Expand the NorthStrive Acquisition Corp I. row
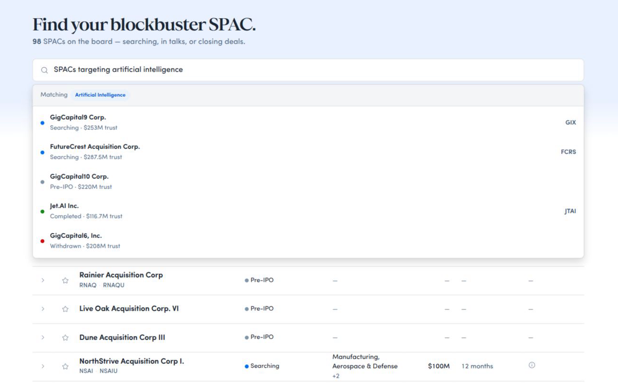This screenshot has width=618, height=386. [x=43, y=366]
